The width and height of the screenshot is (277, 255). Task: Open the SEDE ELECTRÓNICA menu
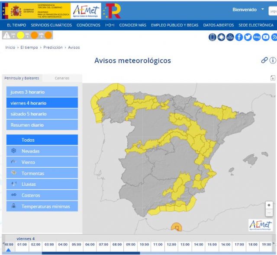click(x=256, y=25)
